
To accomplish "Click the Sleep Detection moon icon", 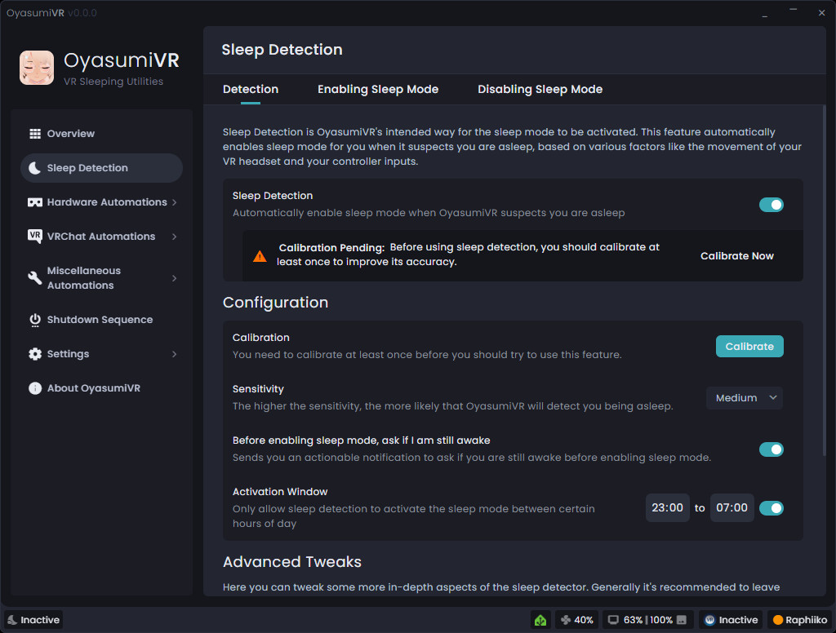I will pos(34,168).
